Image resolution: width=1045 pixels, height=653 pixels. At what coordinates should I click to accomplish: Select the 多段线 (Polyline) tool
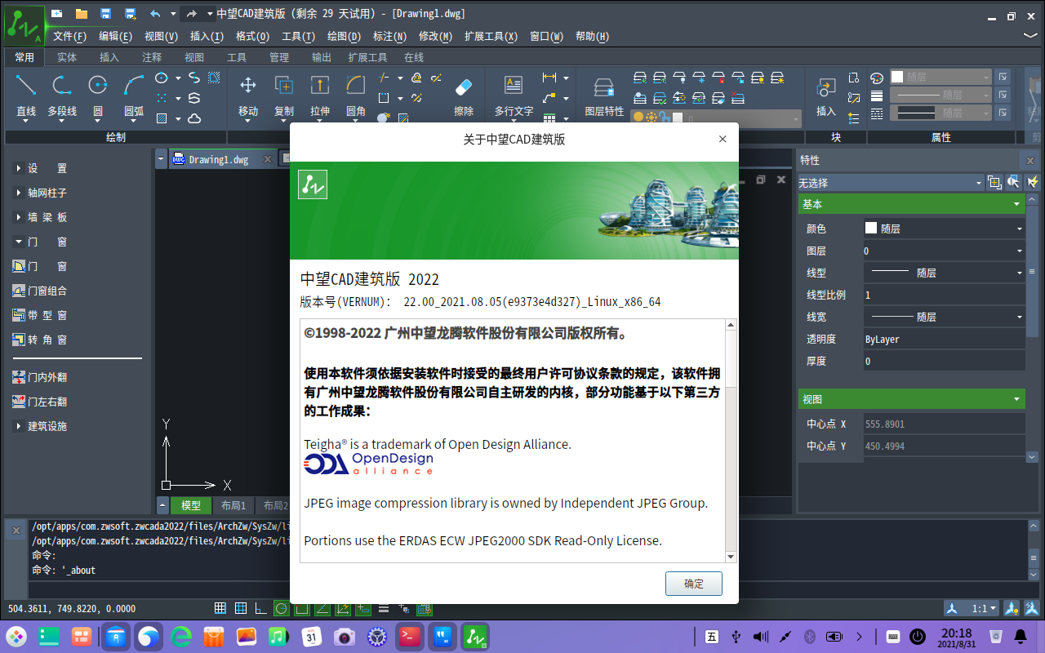tap(62, 96)
